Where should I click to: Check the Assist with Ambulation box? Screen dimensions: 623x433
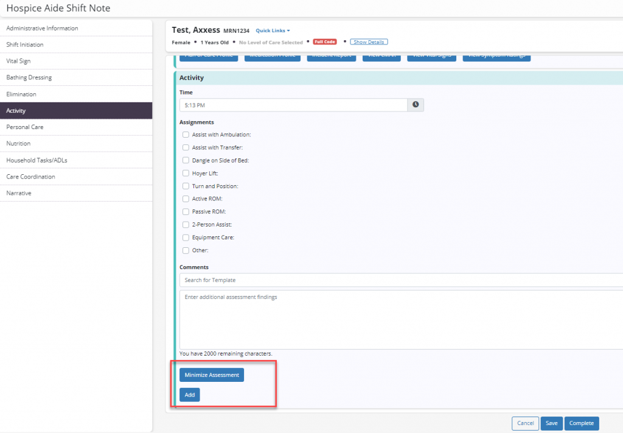click(186, 135)
